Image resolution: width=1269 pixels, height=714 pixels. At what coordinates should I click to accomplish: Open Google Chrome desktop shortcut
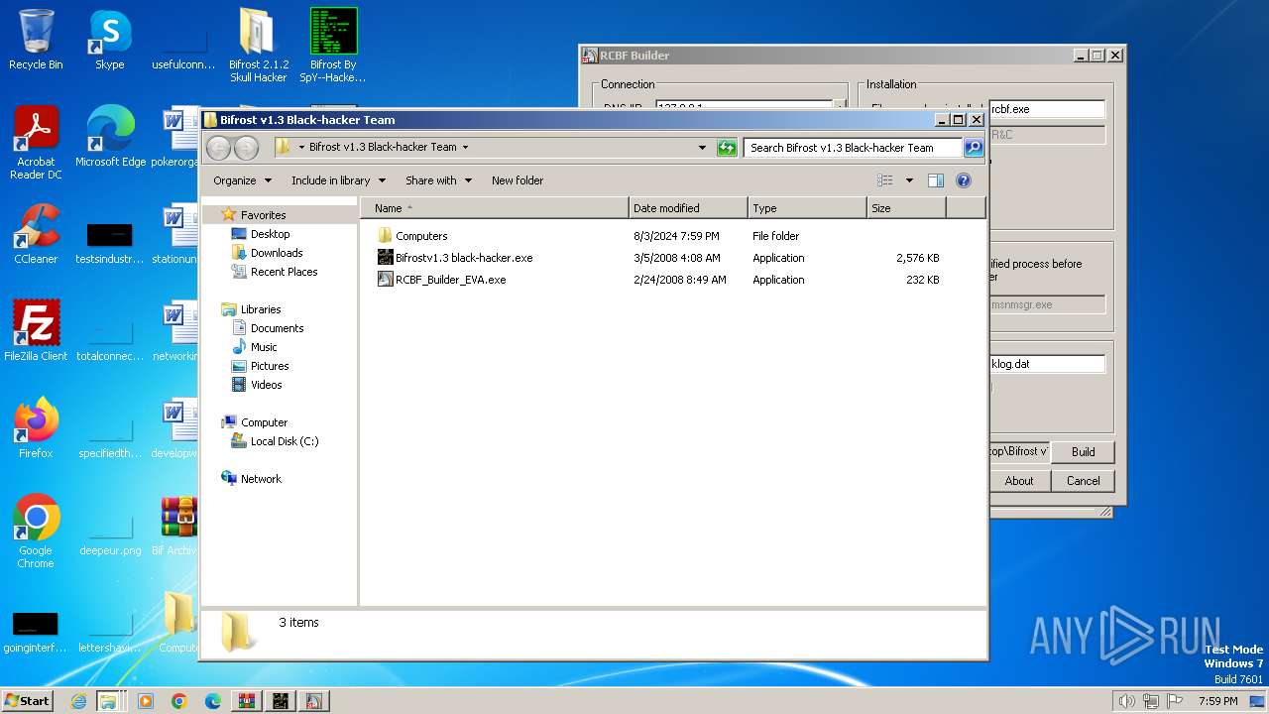coord(36,532)
